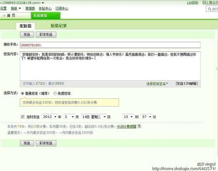Open the 体验中心 link
The image size is (218, 171).
tap(45, 8)
